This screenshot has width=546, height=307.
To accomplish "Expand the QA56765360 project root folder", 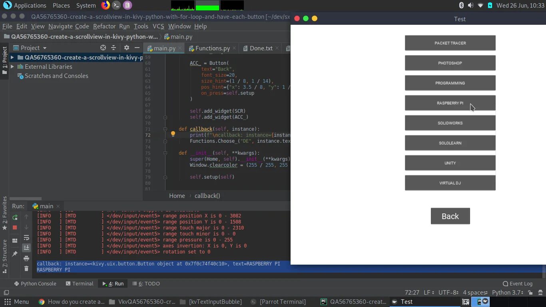I will [12, 57].
